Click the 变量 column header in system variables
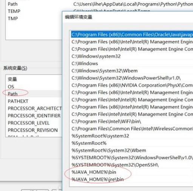Viewport: 193px width, 191px height. (12, 79)
